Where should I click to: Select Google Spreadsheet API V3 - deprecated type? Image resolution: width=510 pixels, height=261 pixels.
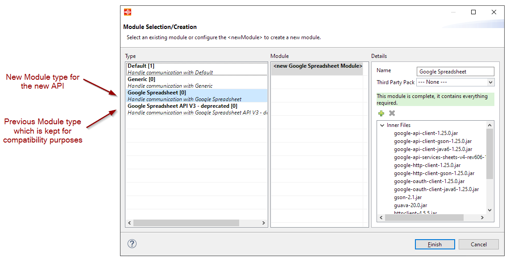196,109
